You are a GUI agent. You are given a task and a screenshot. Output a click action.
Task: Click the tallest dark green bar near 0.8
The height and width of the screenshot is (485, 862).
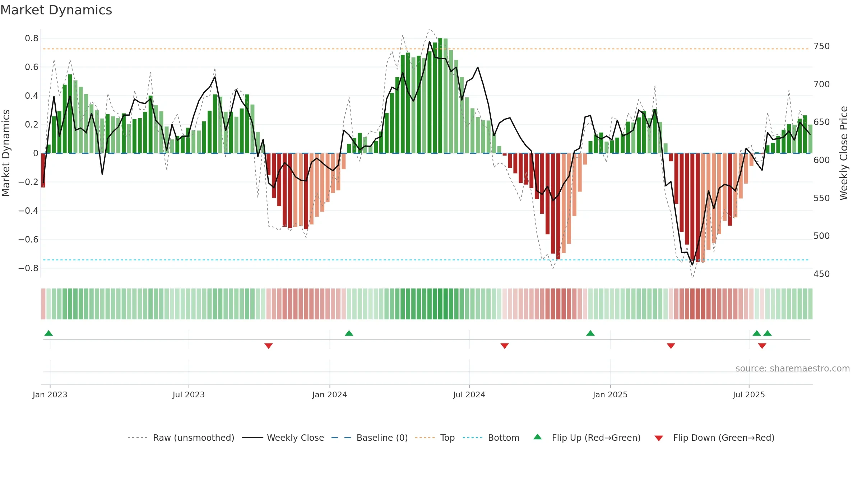click(x=440, y=96)
